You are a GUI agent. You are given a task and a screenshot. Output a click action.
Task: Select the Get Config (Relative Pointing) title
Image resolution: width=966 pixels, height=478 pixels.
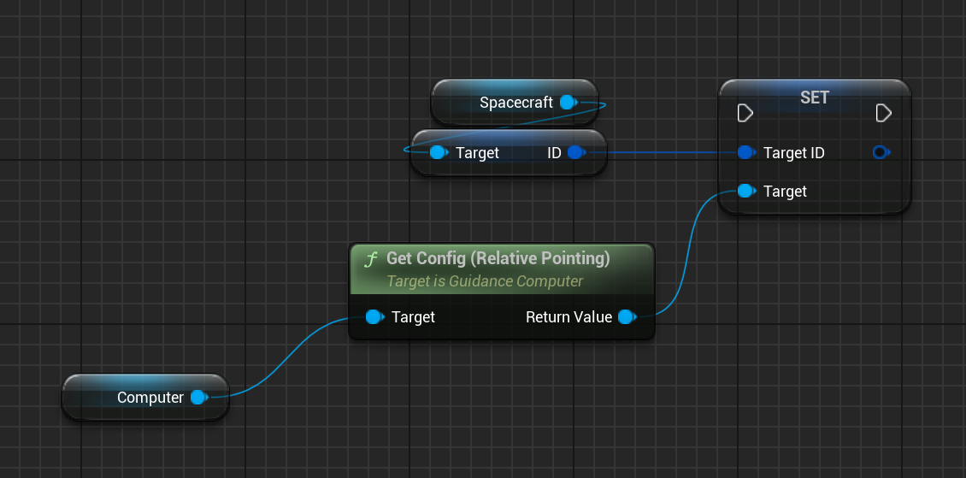498,258
